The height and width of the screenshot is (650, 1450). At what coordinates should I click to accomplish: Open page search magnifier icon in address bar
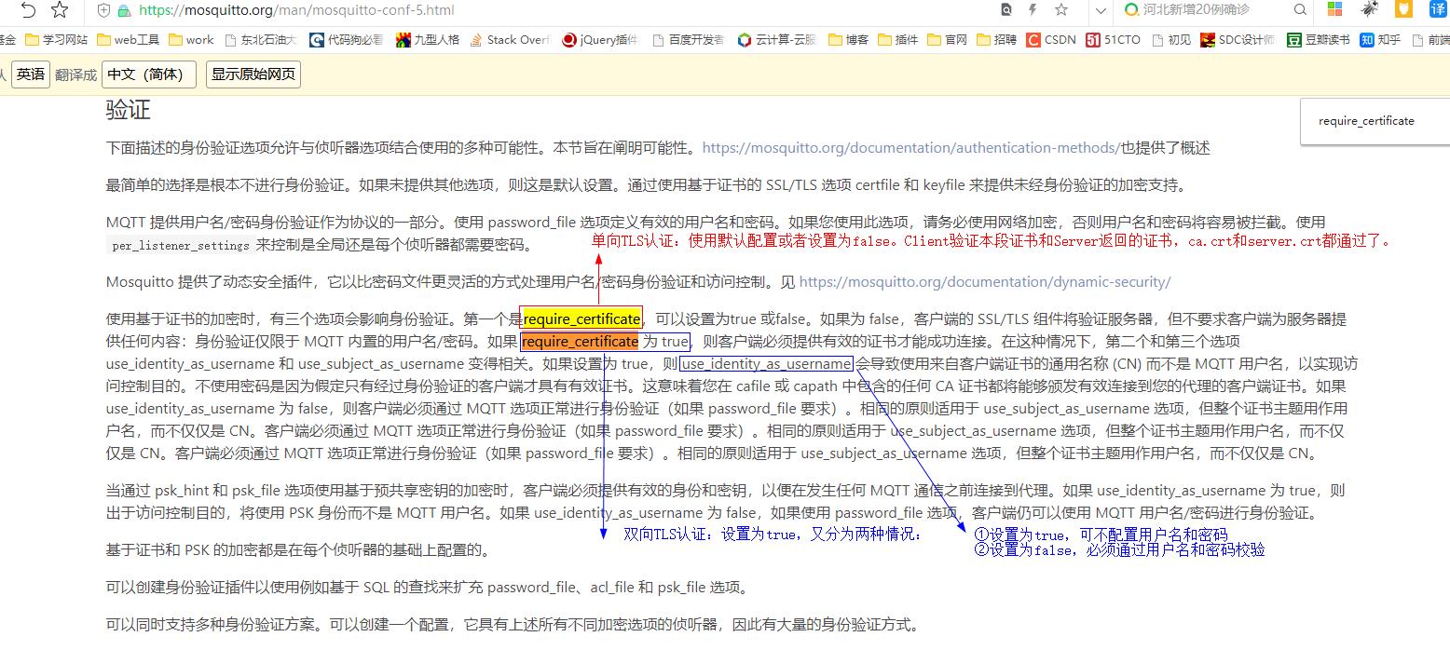(x=1005, y=10)
